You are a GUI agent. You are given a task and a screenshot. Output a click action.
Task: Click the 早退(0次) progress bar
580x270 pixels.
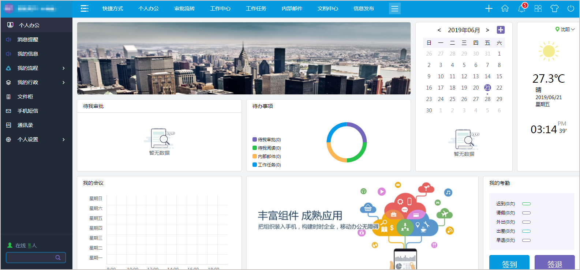tap(526, 240)
